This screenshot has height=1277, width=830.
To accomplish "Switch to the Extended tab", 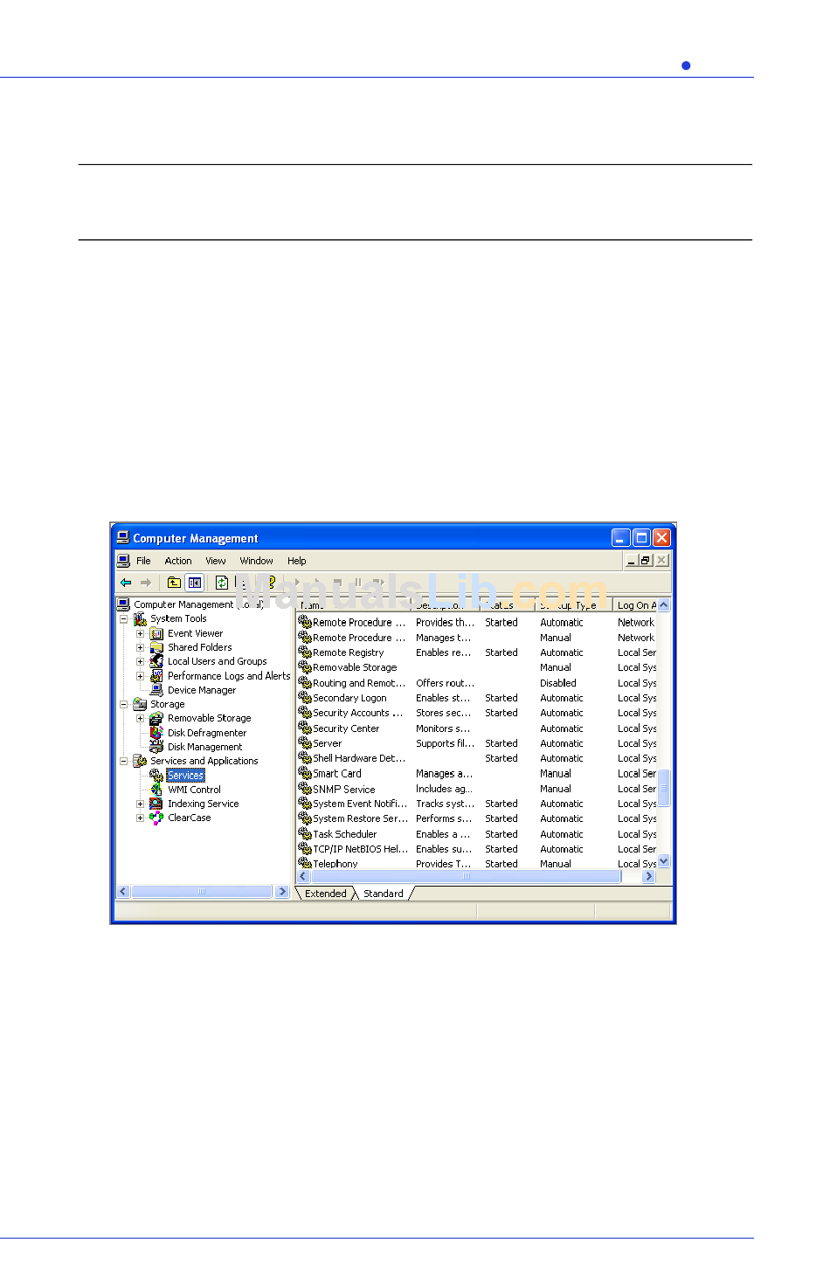I will coord(326,894).
